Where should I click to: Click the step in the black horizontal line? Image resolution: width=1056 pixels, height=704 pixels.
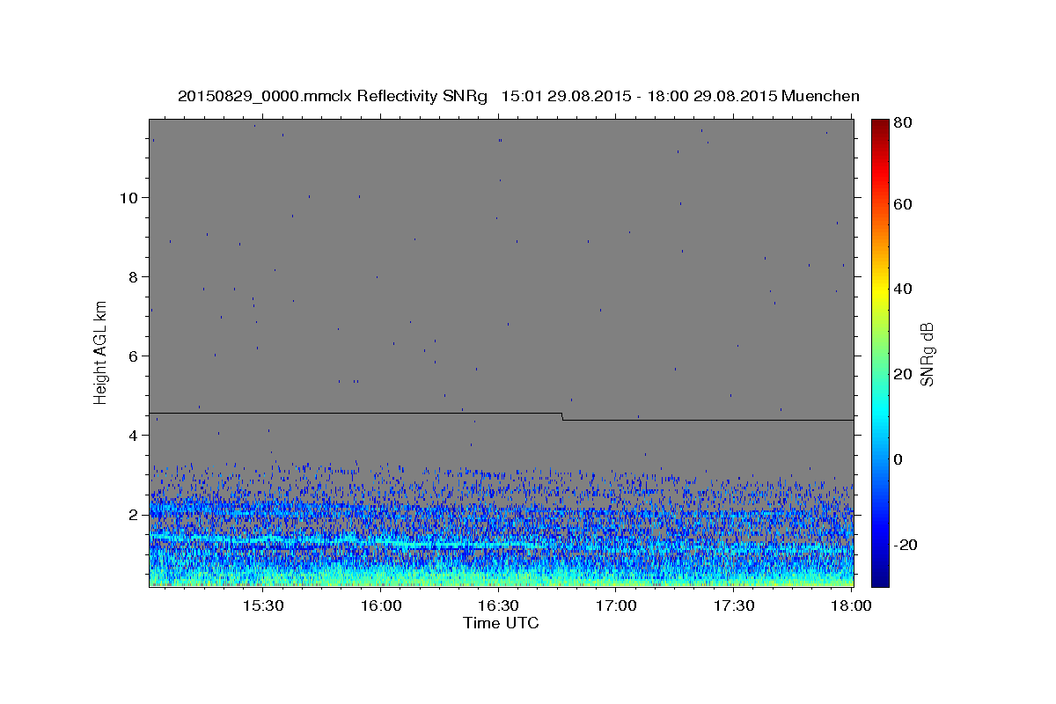(562, 416)
